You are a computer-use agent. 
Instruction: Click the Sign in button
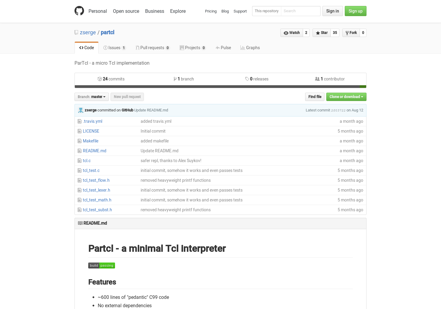(333, 11)
